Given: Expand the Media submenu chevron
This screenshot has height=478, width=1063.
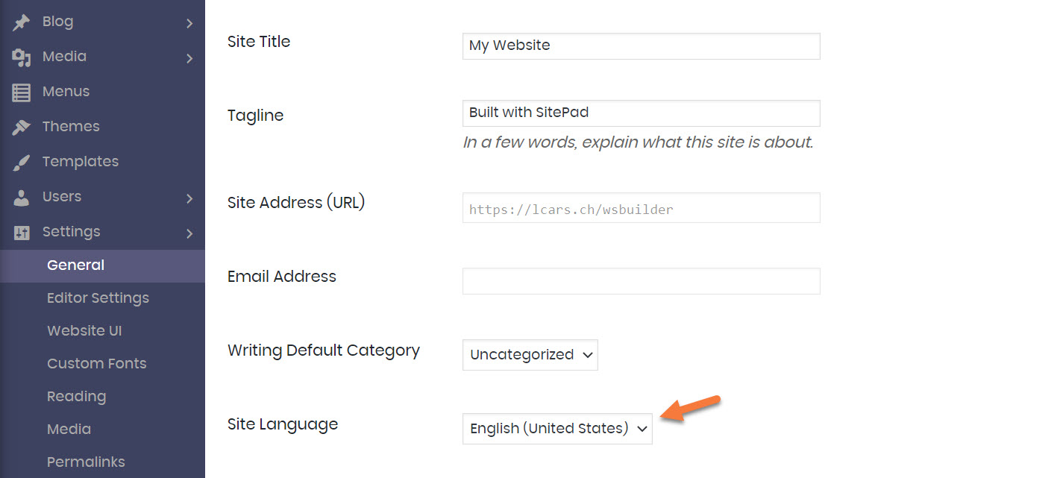Looking at the screenshot, I should tap(189, 58).
